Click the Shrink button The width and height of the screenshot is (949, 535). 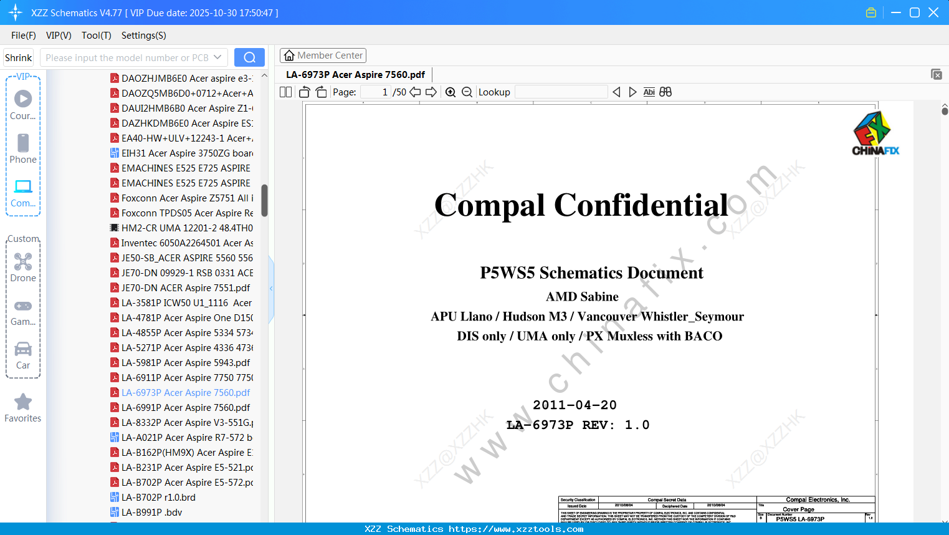click(19, 57)
